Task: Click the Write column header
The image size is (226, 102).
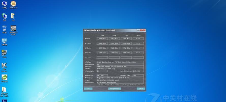Action: 114,36
